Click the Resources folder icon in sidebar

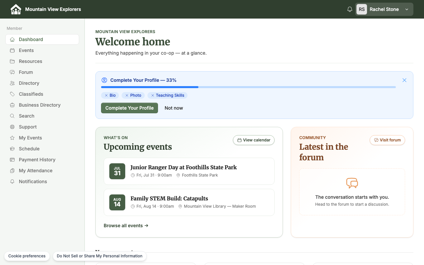12,61
